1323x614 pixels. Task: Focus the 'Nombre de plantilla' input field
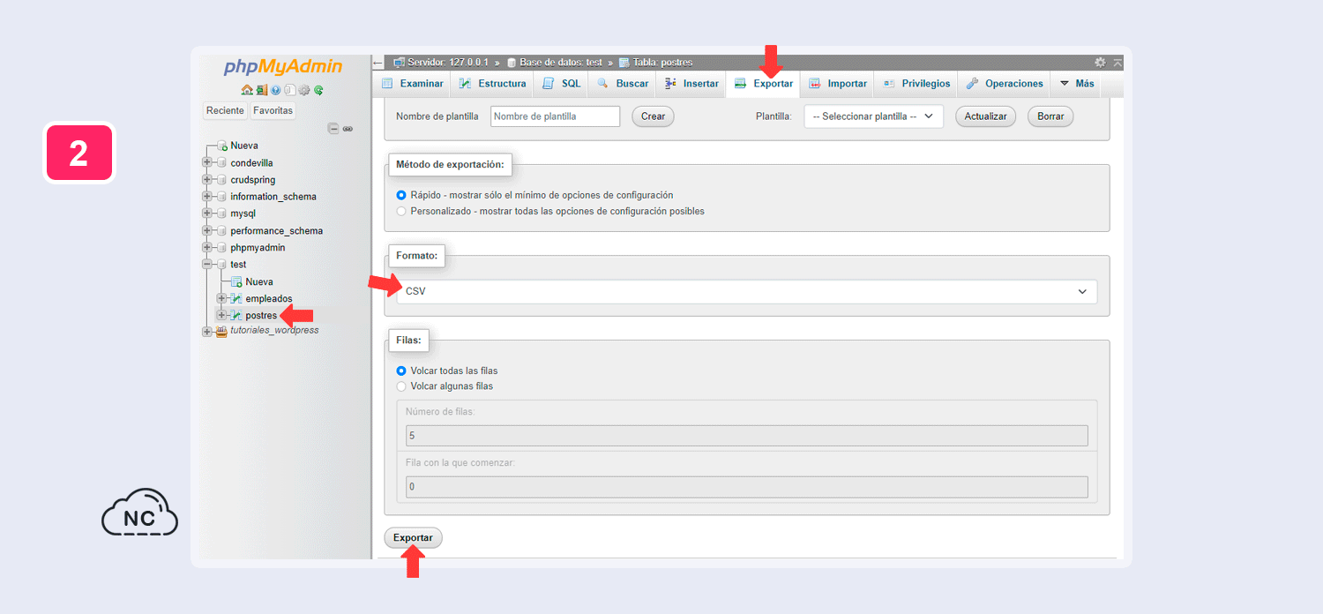click(x=556, y=116)
